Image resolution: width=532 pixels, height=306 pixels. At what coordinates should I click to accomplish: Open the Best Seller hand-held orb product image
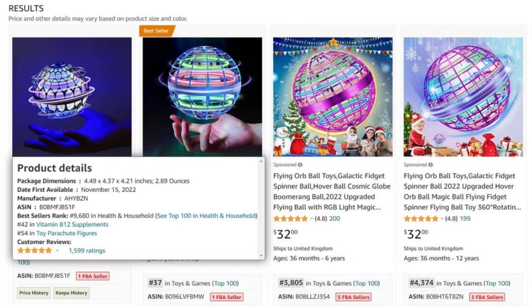tap(202, 96)
